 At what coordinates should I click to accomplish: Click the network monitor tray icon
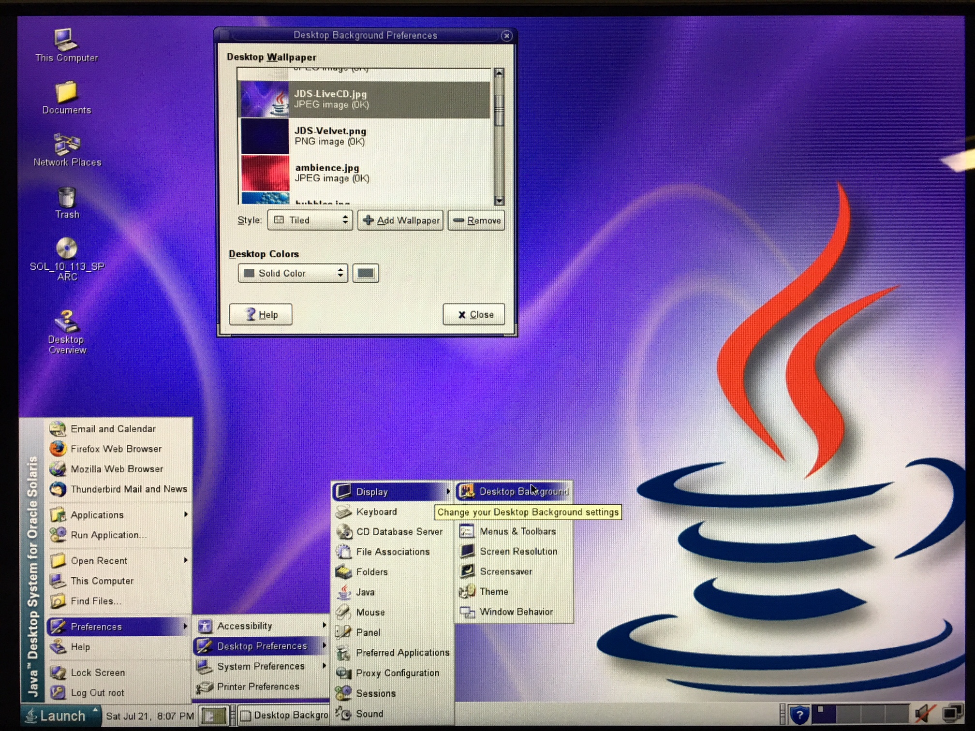coord(952,714)
